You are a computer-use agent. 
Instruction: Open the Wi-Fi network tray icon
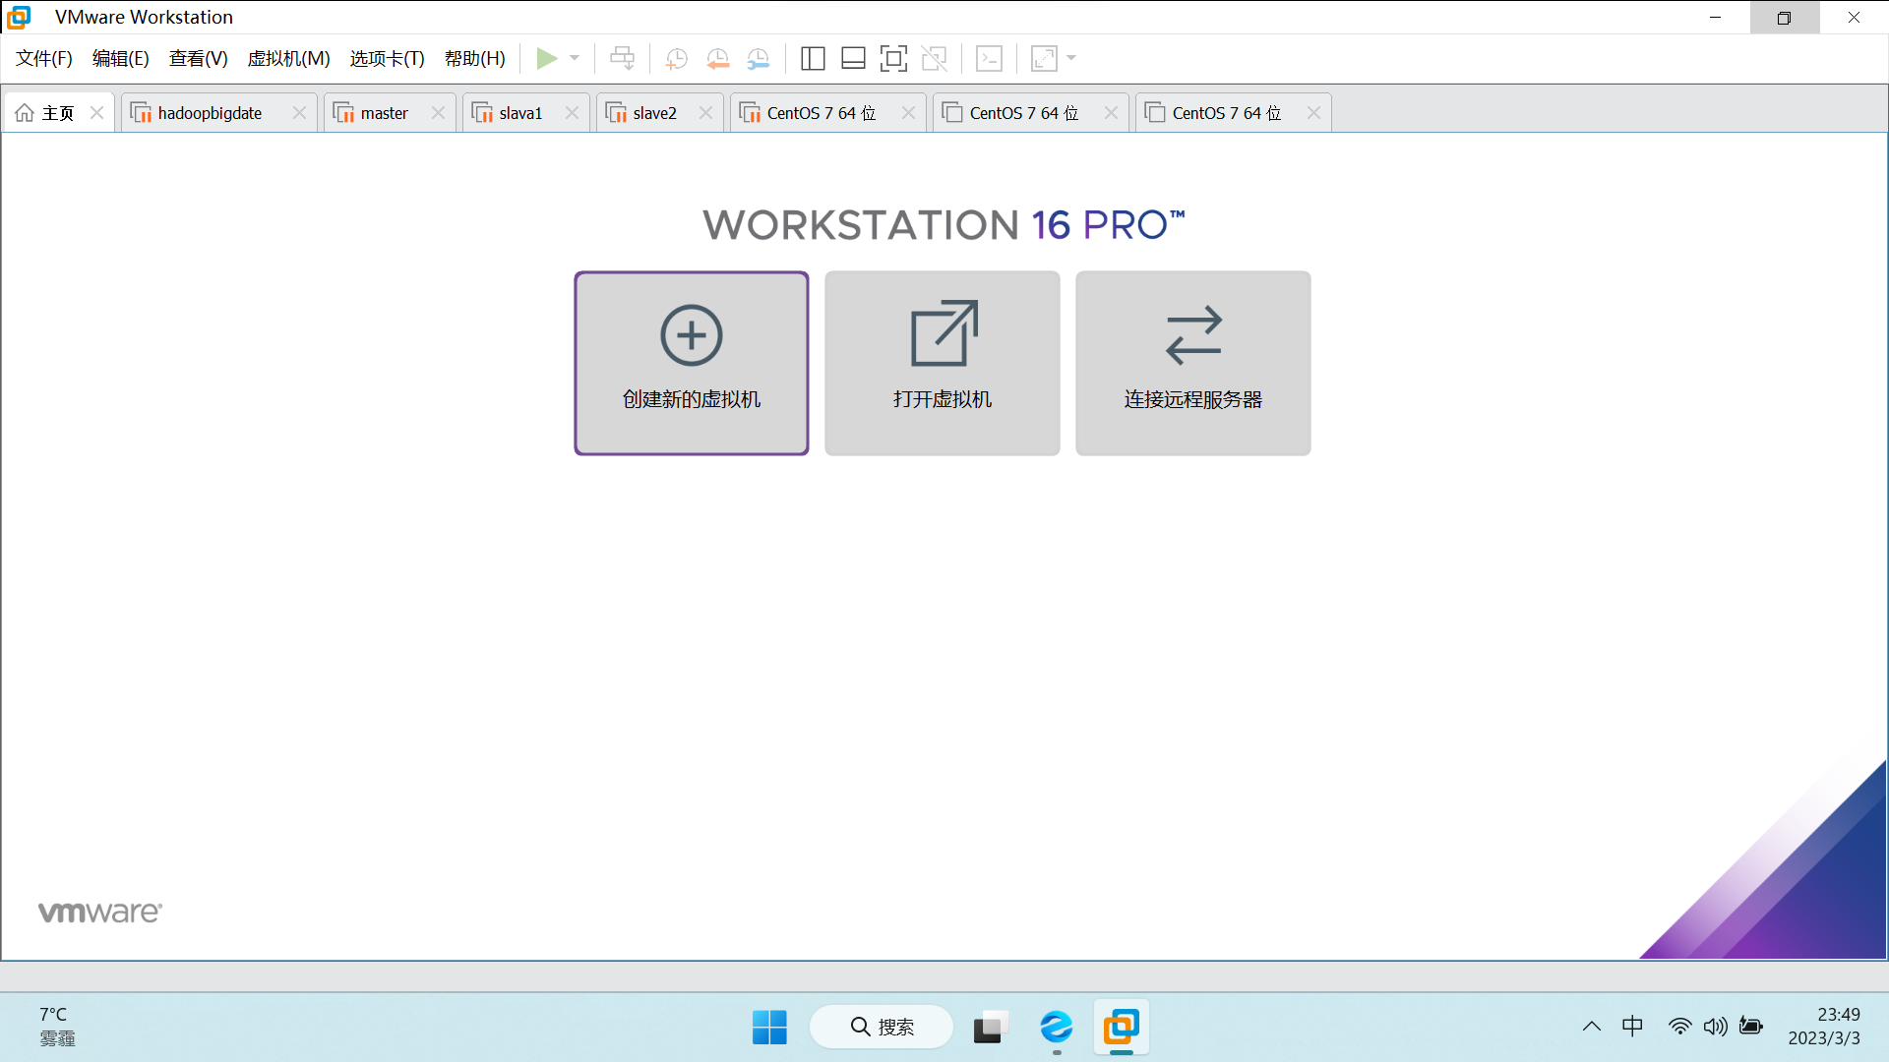tap(1680, 1027)
